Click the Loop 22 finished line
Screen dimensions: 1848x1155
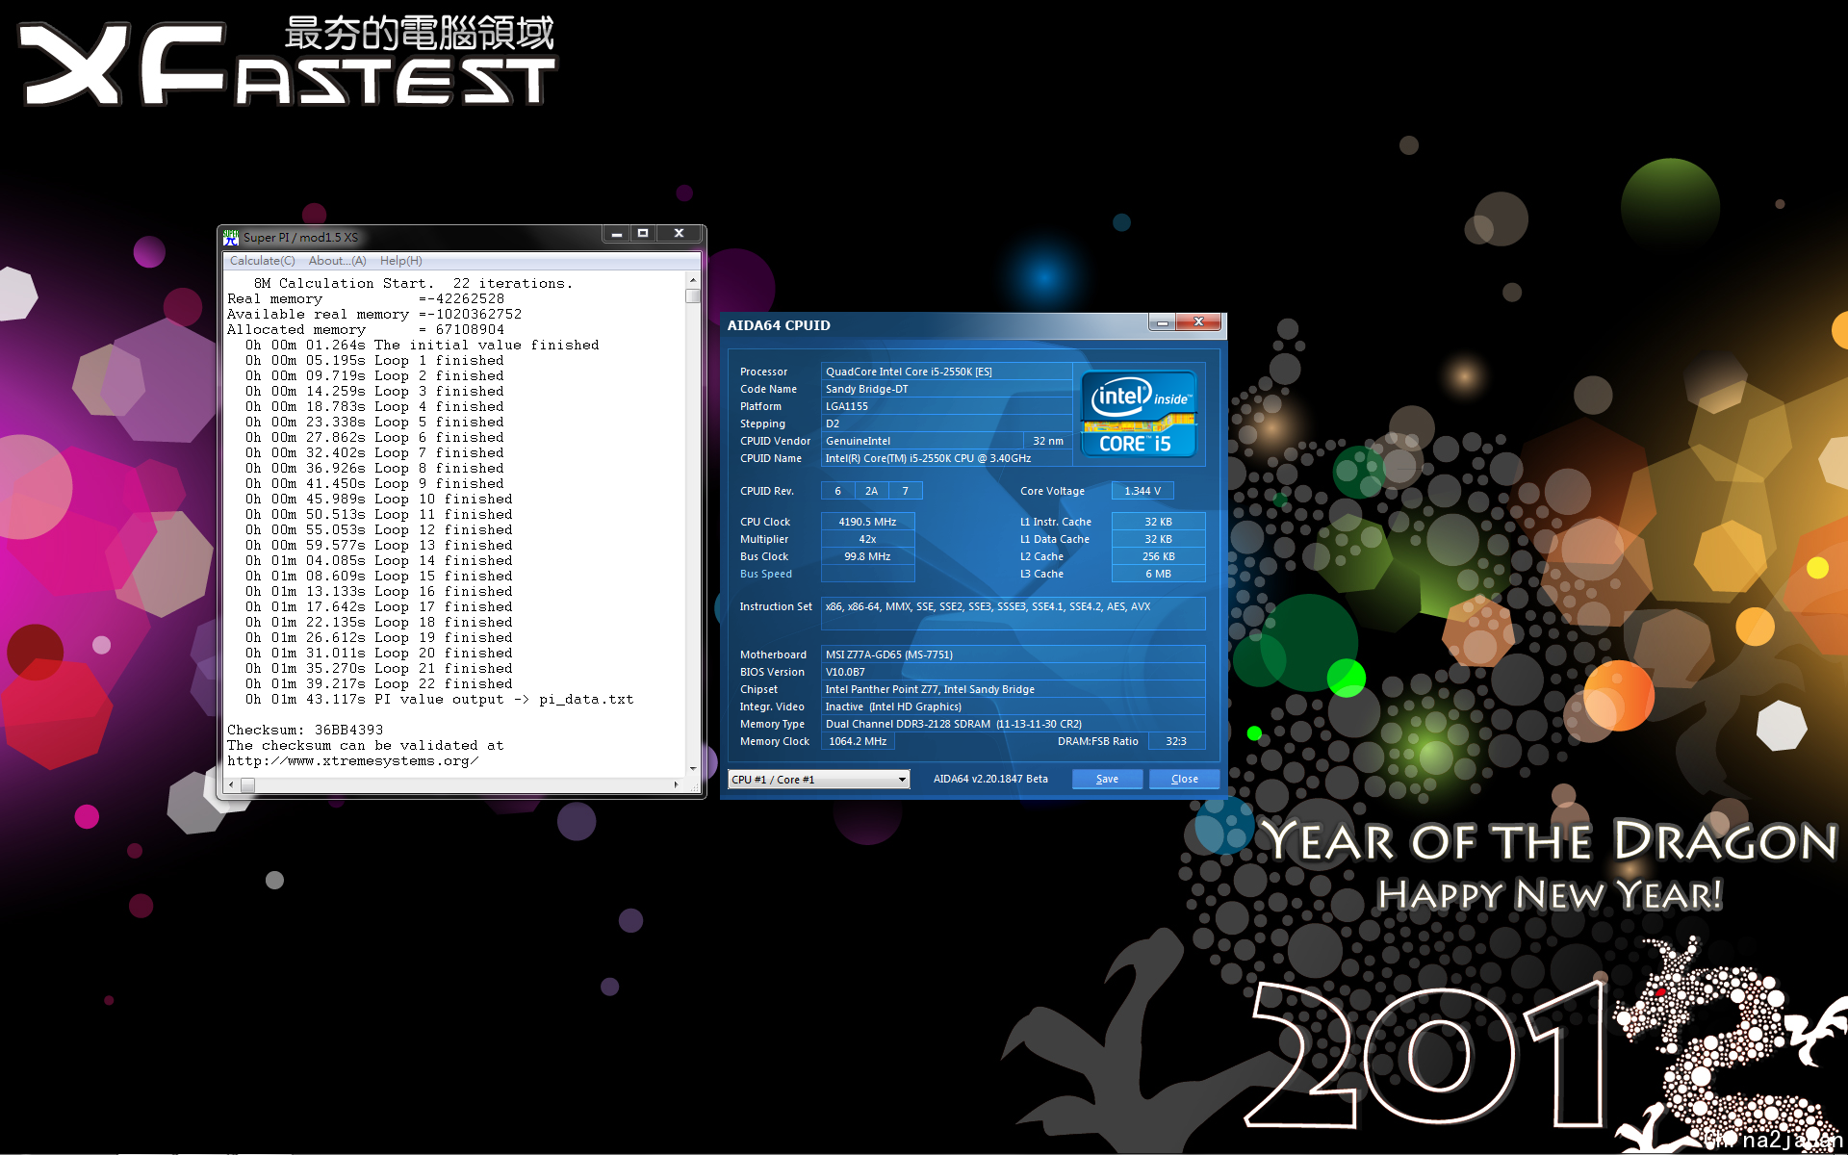tap(378, 684)
